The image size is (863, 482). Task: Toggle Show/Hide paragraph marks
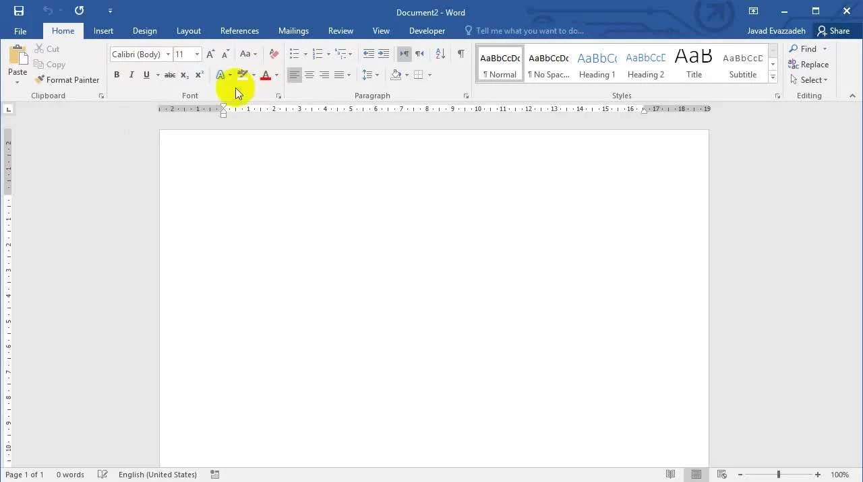[x=460, y=54]
